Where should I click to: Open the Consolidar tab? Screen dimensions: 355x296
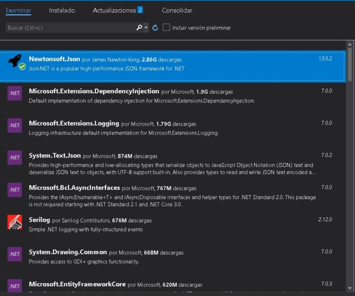pos(177,11)
